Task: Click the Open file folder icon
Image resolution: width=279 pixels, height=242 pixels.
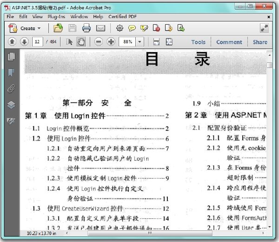Action: tap(58, 28)
